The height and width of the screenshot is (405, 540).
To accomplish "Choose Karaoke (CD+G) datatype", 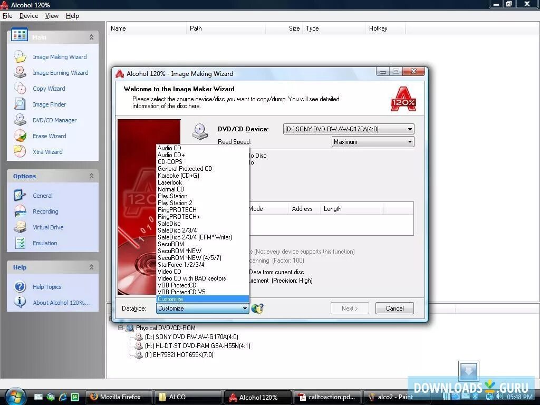I will [x=202, y=176].
